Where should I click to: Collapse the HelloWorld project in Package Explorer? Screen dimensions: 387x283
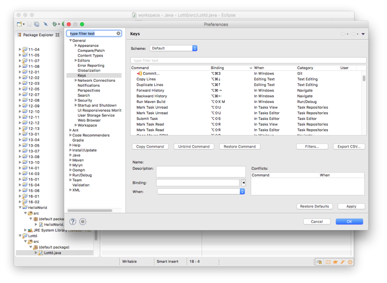point(20,208)
